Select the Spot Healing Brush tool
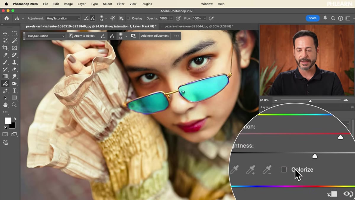This screenshot has width=355, height=200. [x=14, y=55]
